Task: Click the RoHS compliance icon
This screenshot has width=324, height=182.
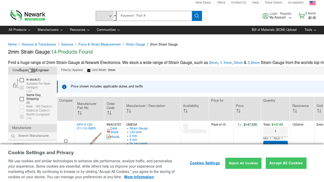Action: click(x=109, y=137)
